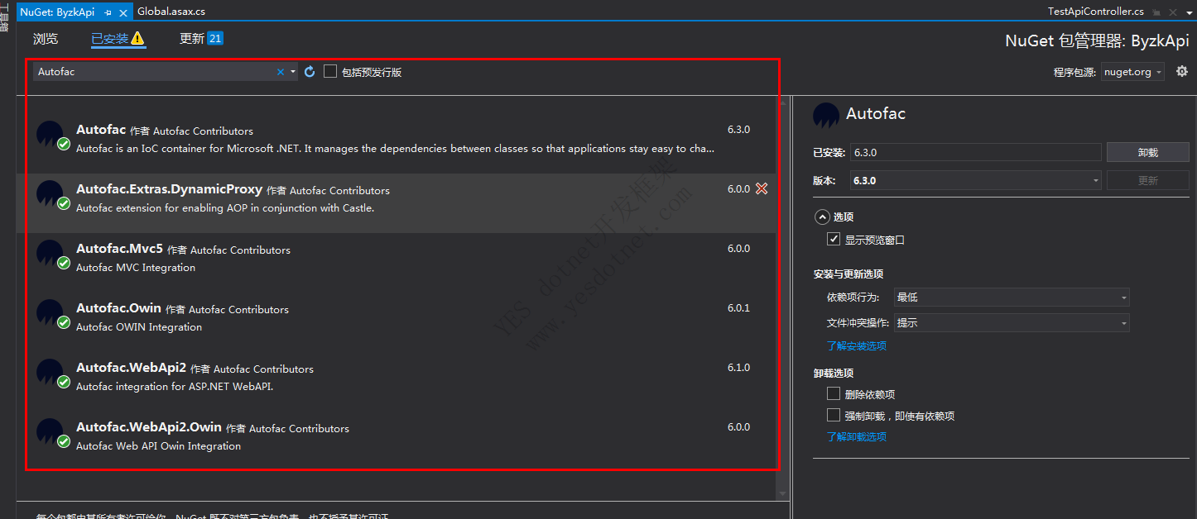
Task: Uninstall Autofac.Extras.DynamicProxy with the red X
Action: point(762,188)
